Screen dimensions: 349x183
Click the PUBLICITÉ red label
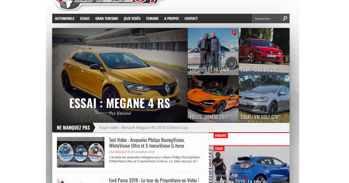[x=220, y=136]
